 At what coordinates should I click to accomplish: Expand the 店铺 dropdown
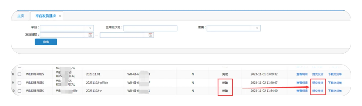257,28
